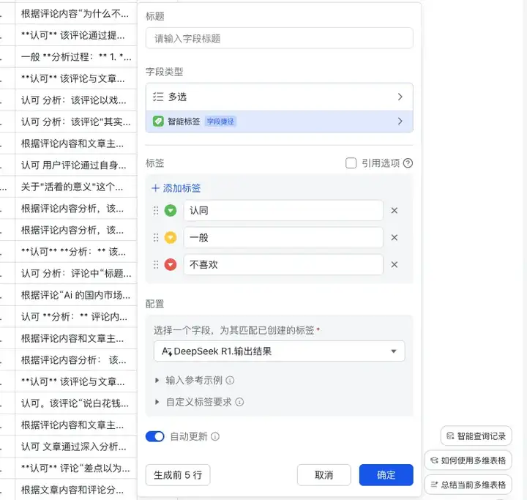Change color of the 一般 tag
The image size is (527, 500).
(x=171, y=238)
